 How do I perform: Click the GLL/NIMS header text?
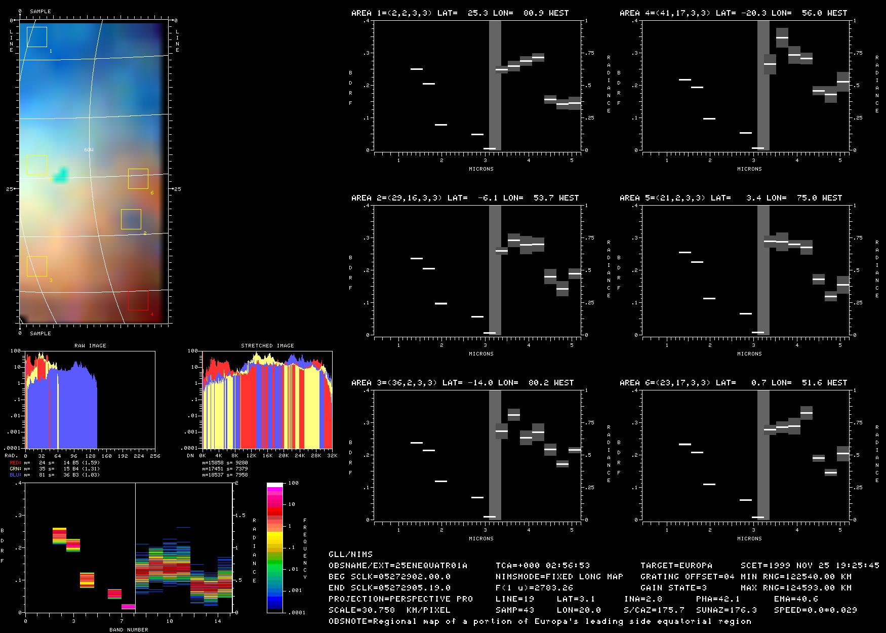(350, 555)
